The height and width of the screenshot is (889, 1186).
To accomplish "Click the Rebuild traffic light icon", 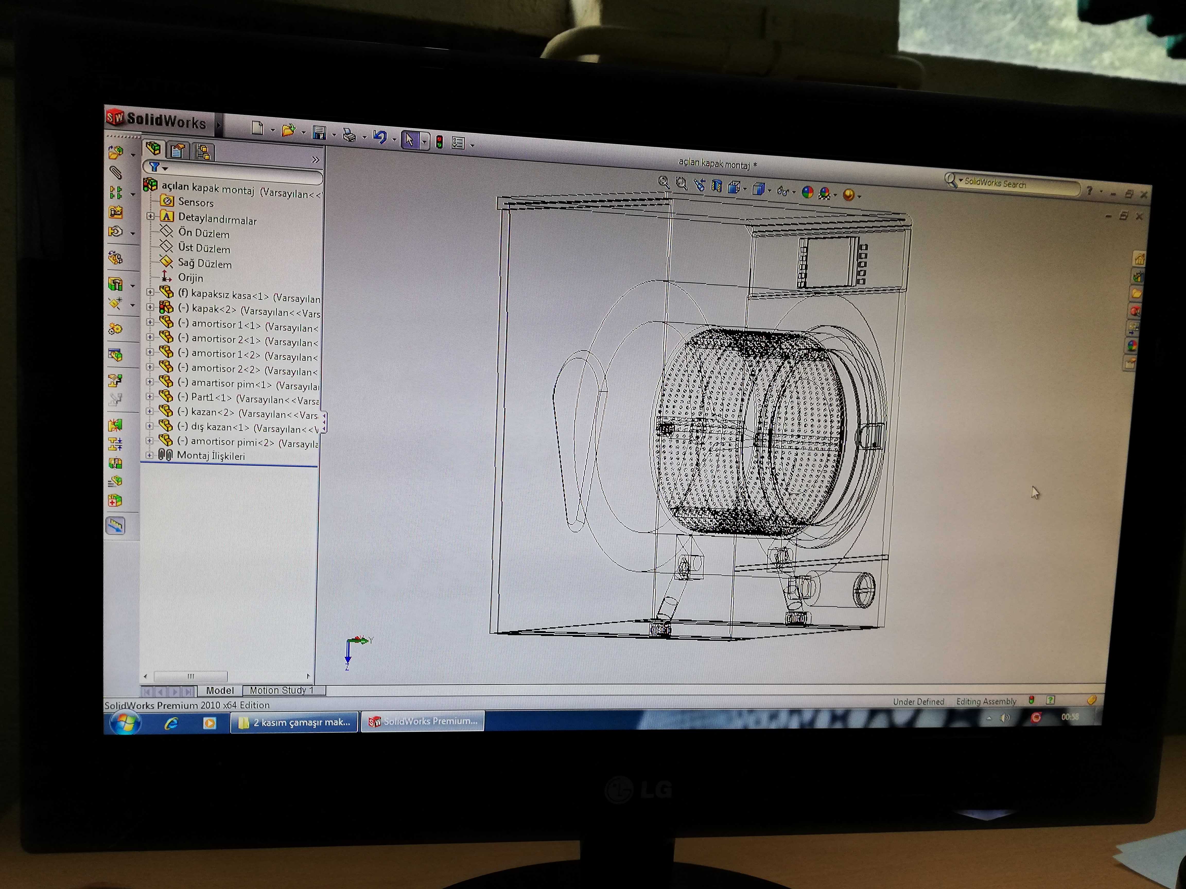I will click(x=440, y=141).
